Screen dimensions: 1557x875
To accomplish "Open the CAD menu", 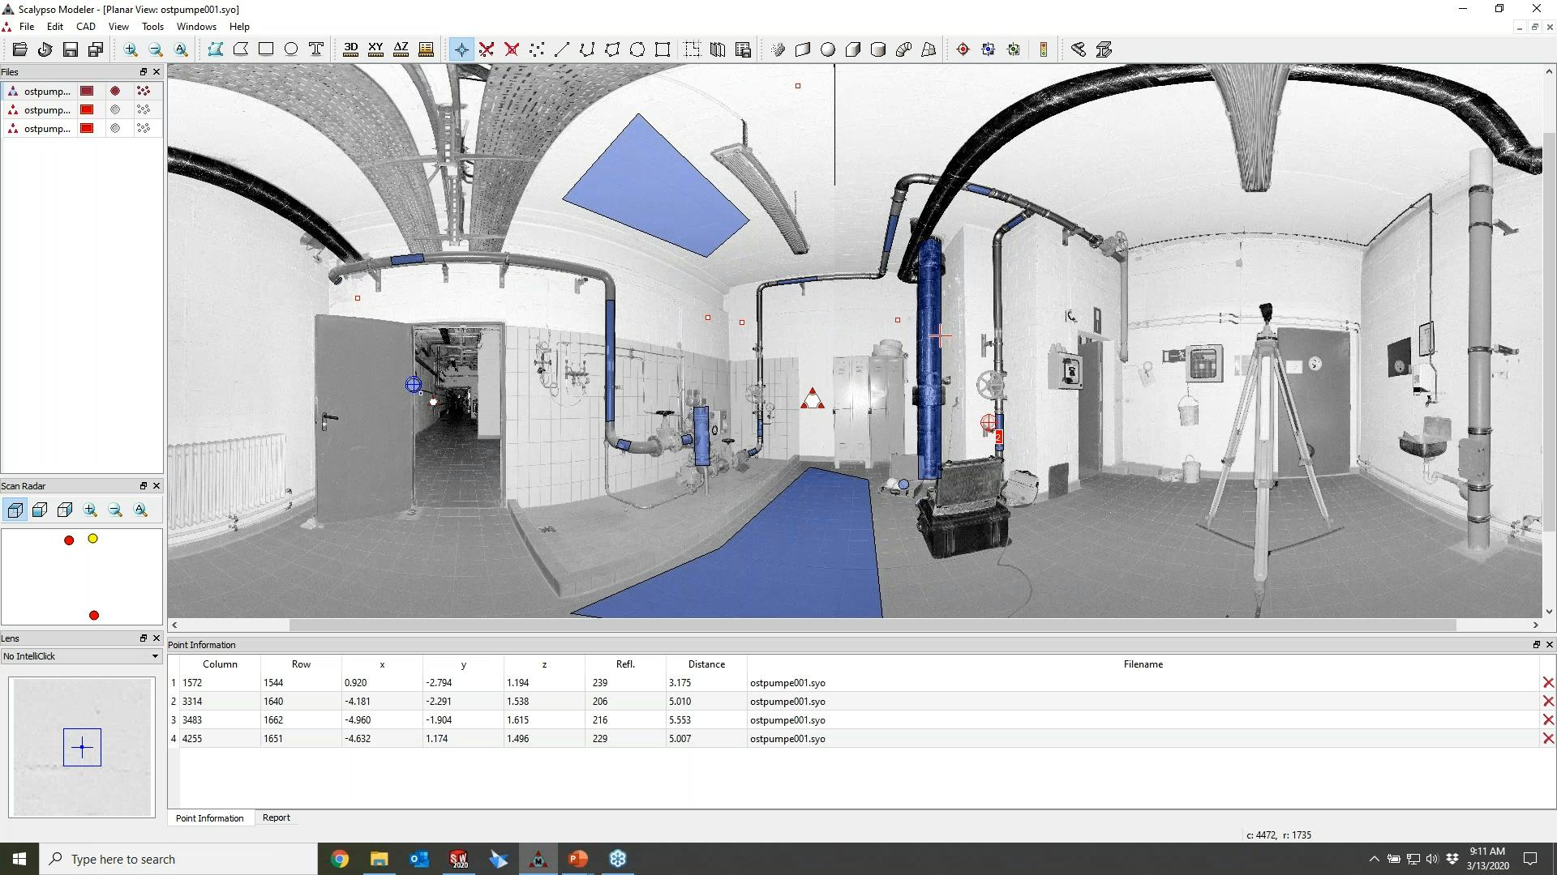I will [x=85, y=27].
